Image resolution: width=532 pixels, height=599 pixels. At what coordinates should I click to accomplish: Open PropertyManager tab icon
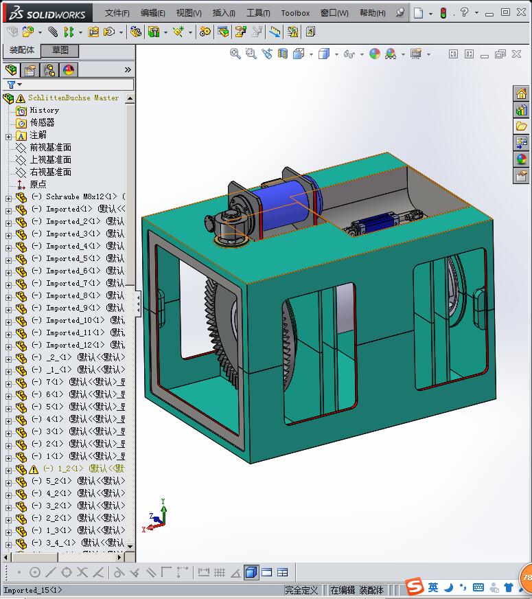tap(30, 70)
